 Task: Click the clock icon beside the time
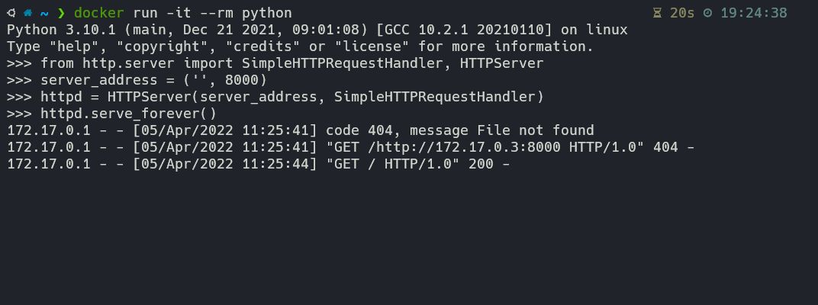pyautogui.click(x=707, y=13)
